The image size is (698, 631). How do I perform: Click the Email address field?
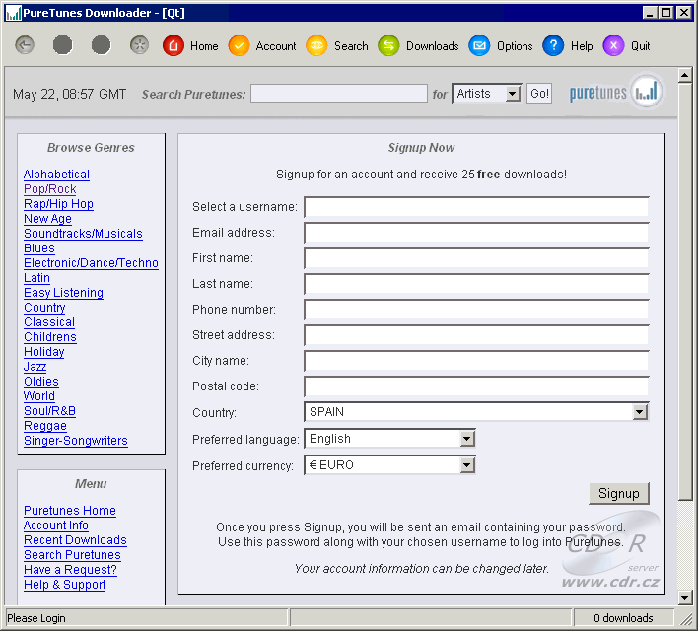tap(476, 233)
